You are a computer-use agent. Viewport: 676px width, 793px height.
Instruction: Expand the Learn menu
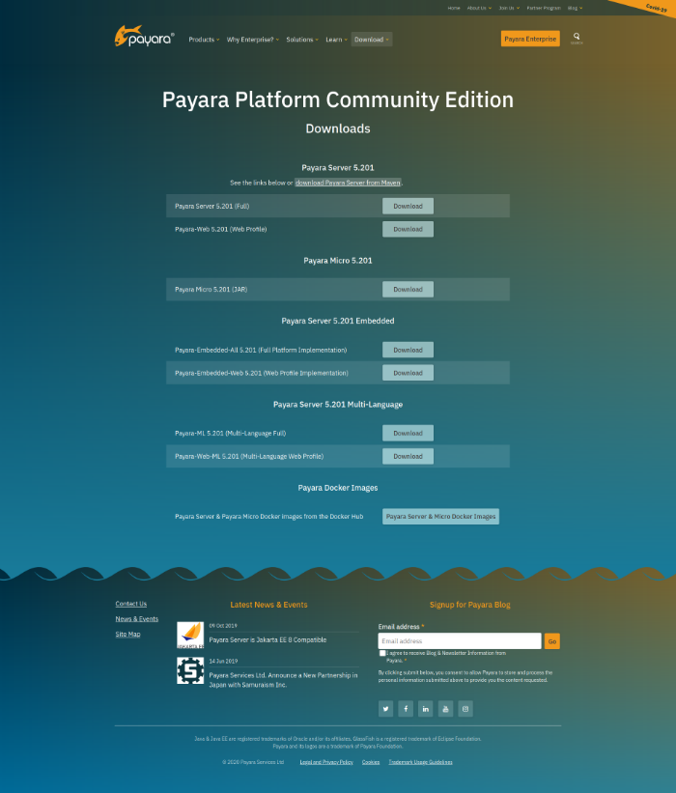pos(336,40)
